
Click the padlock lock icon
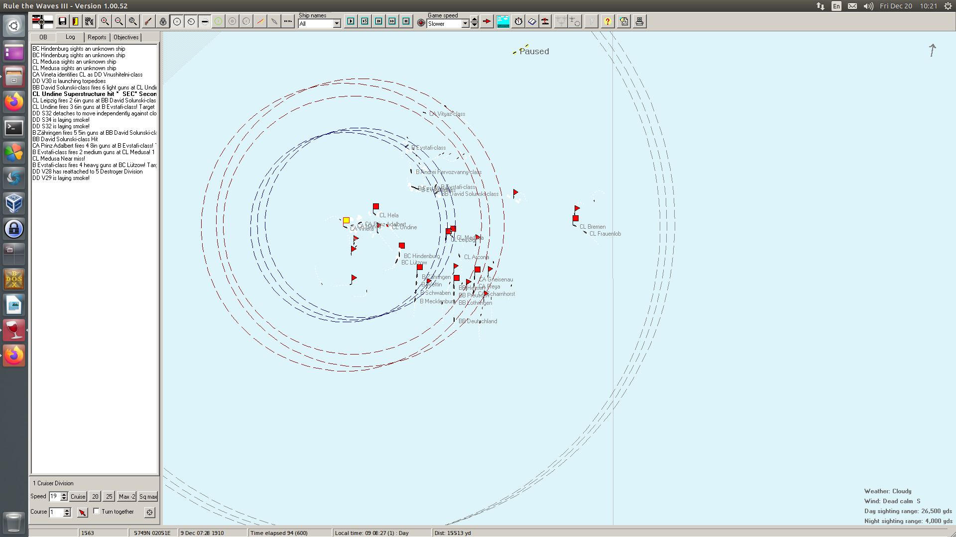pyautogui.click(x=163, y=21)
